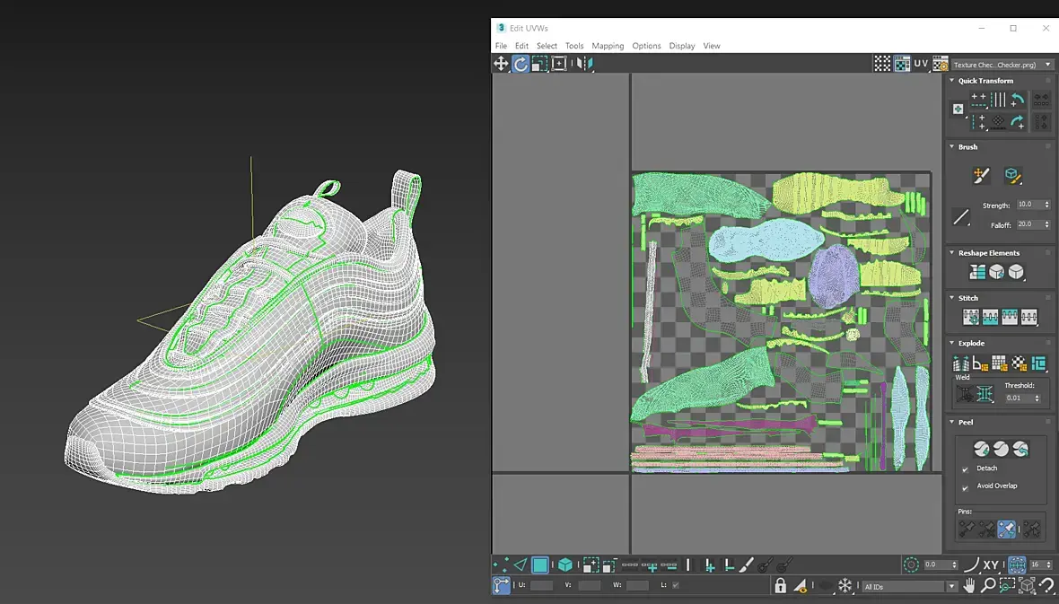Select the Move selection tool
Viewport: 1059px width, 604px height.
pyautogui.click(x=501, y=64)
